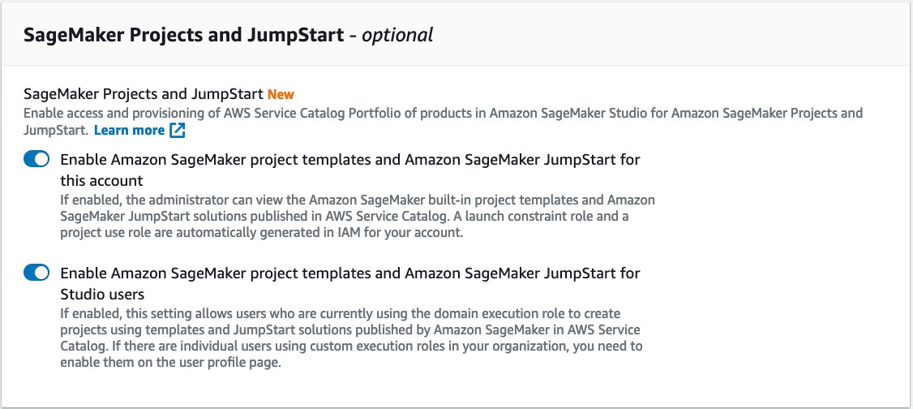Screen dimensions: 913x409
Task: Click the domain execution role description paragraph
Action: (x=351, y=338)
